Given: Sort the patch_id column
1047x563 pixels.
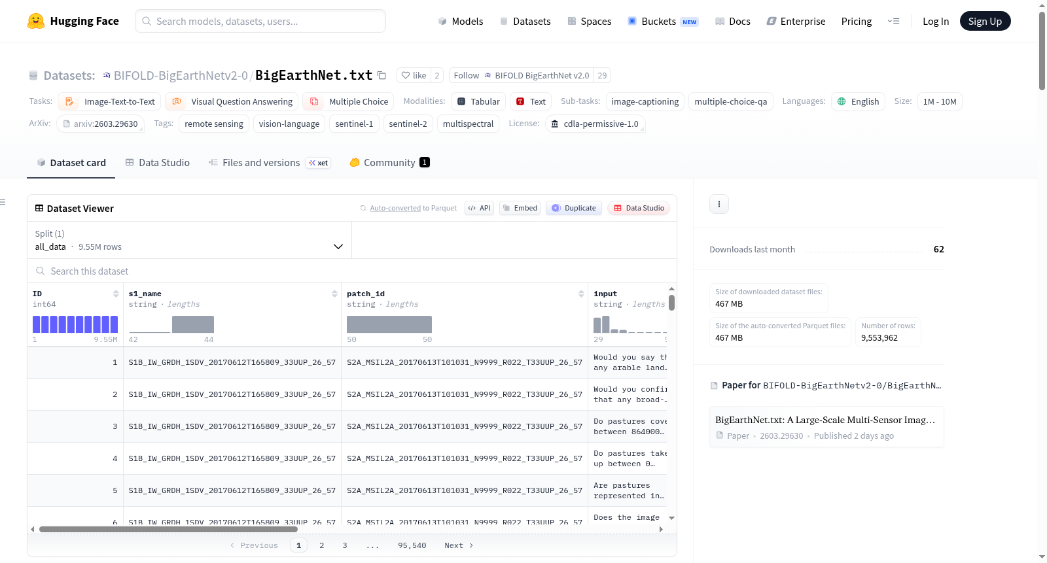Looking at the screenshot, I should click(581, 294).
